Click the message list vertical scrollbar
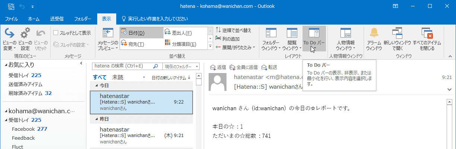The height and width of the screenshot is (149, 456). [x=199, y=112]
